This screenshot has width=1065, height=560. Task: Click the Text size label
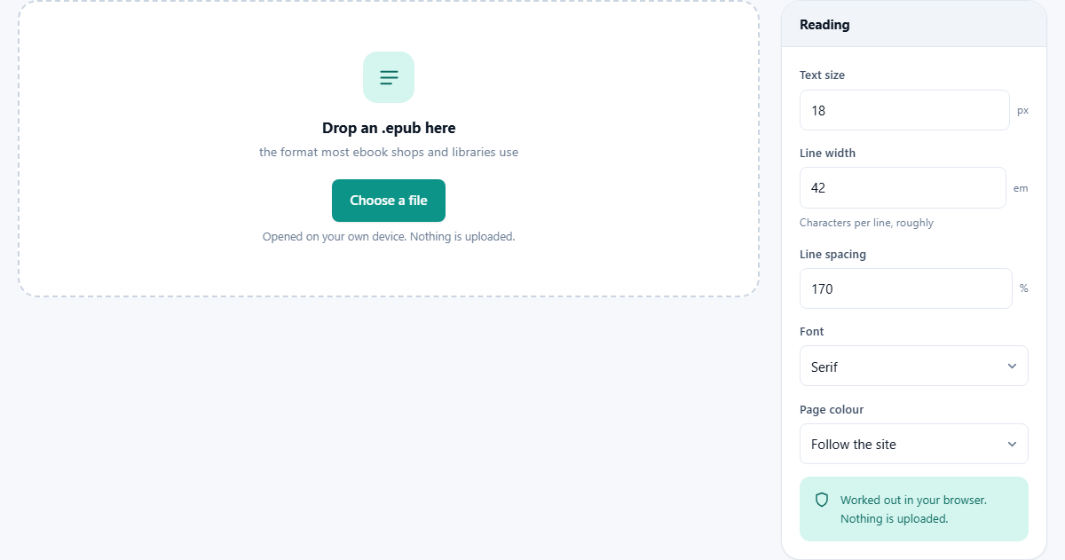click(x=822, y=75)
